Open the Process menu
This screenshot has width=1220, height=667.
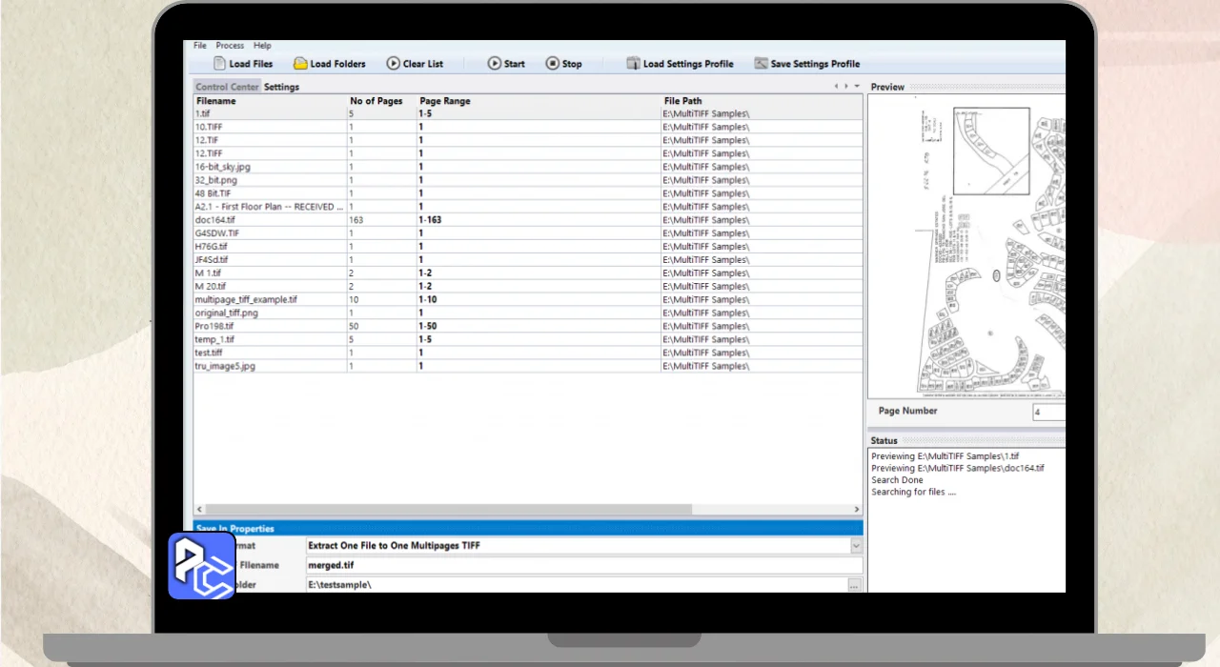point(230,46)
